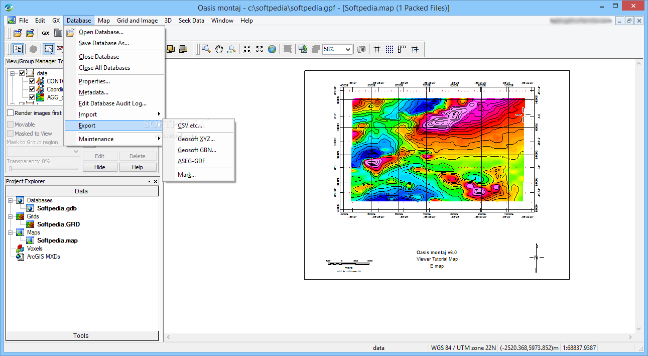The width and height of the screenshot is (648, 356).
Task: Click the ruler corner icon
Action: [x=402, y=49]
